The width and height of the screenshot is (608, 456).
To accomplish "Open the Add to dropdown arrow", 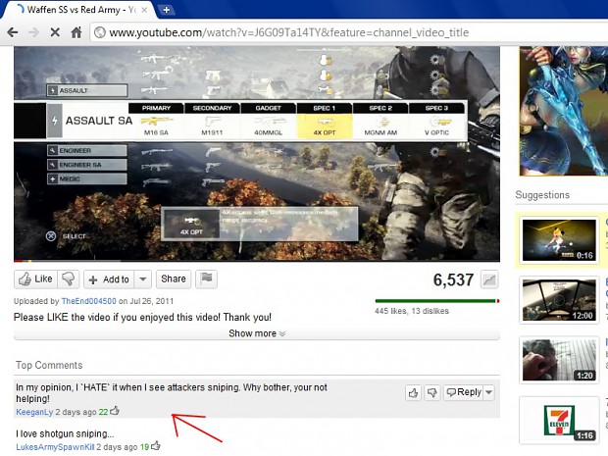I will pos(143,279).
